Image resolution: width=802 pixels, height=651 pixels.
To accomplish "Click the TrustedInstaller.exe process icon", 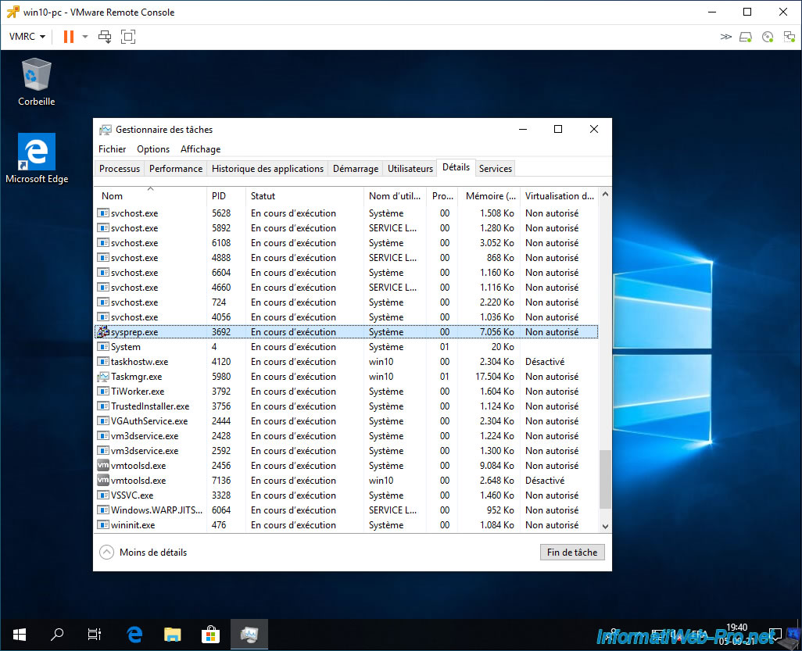I will [103, 406].
